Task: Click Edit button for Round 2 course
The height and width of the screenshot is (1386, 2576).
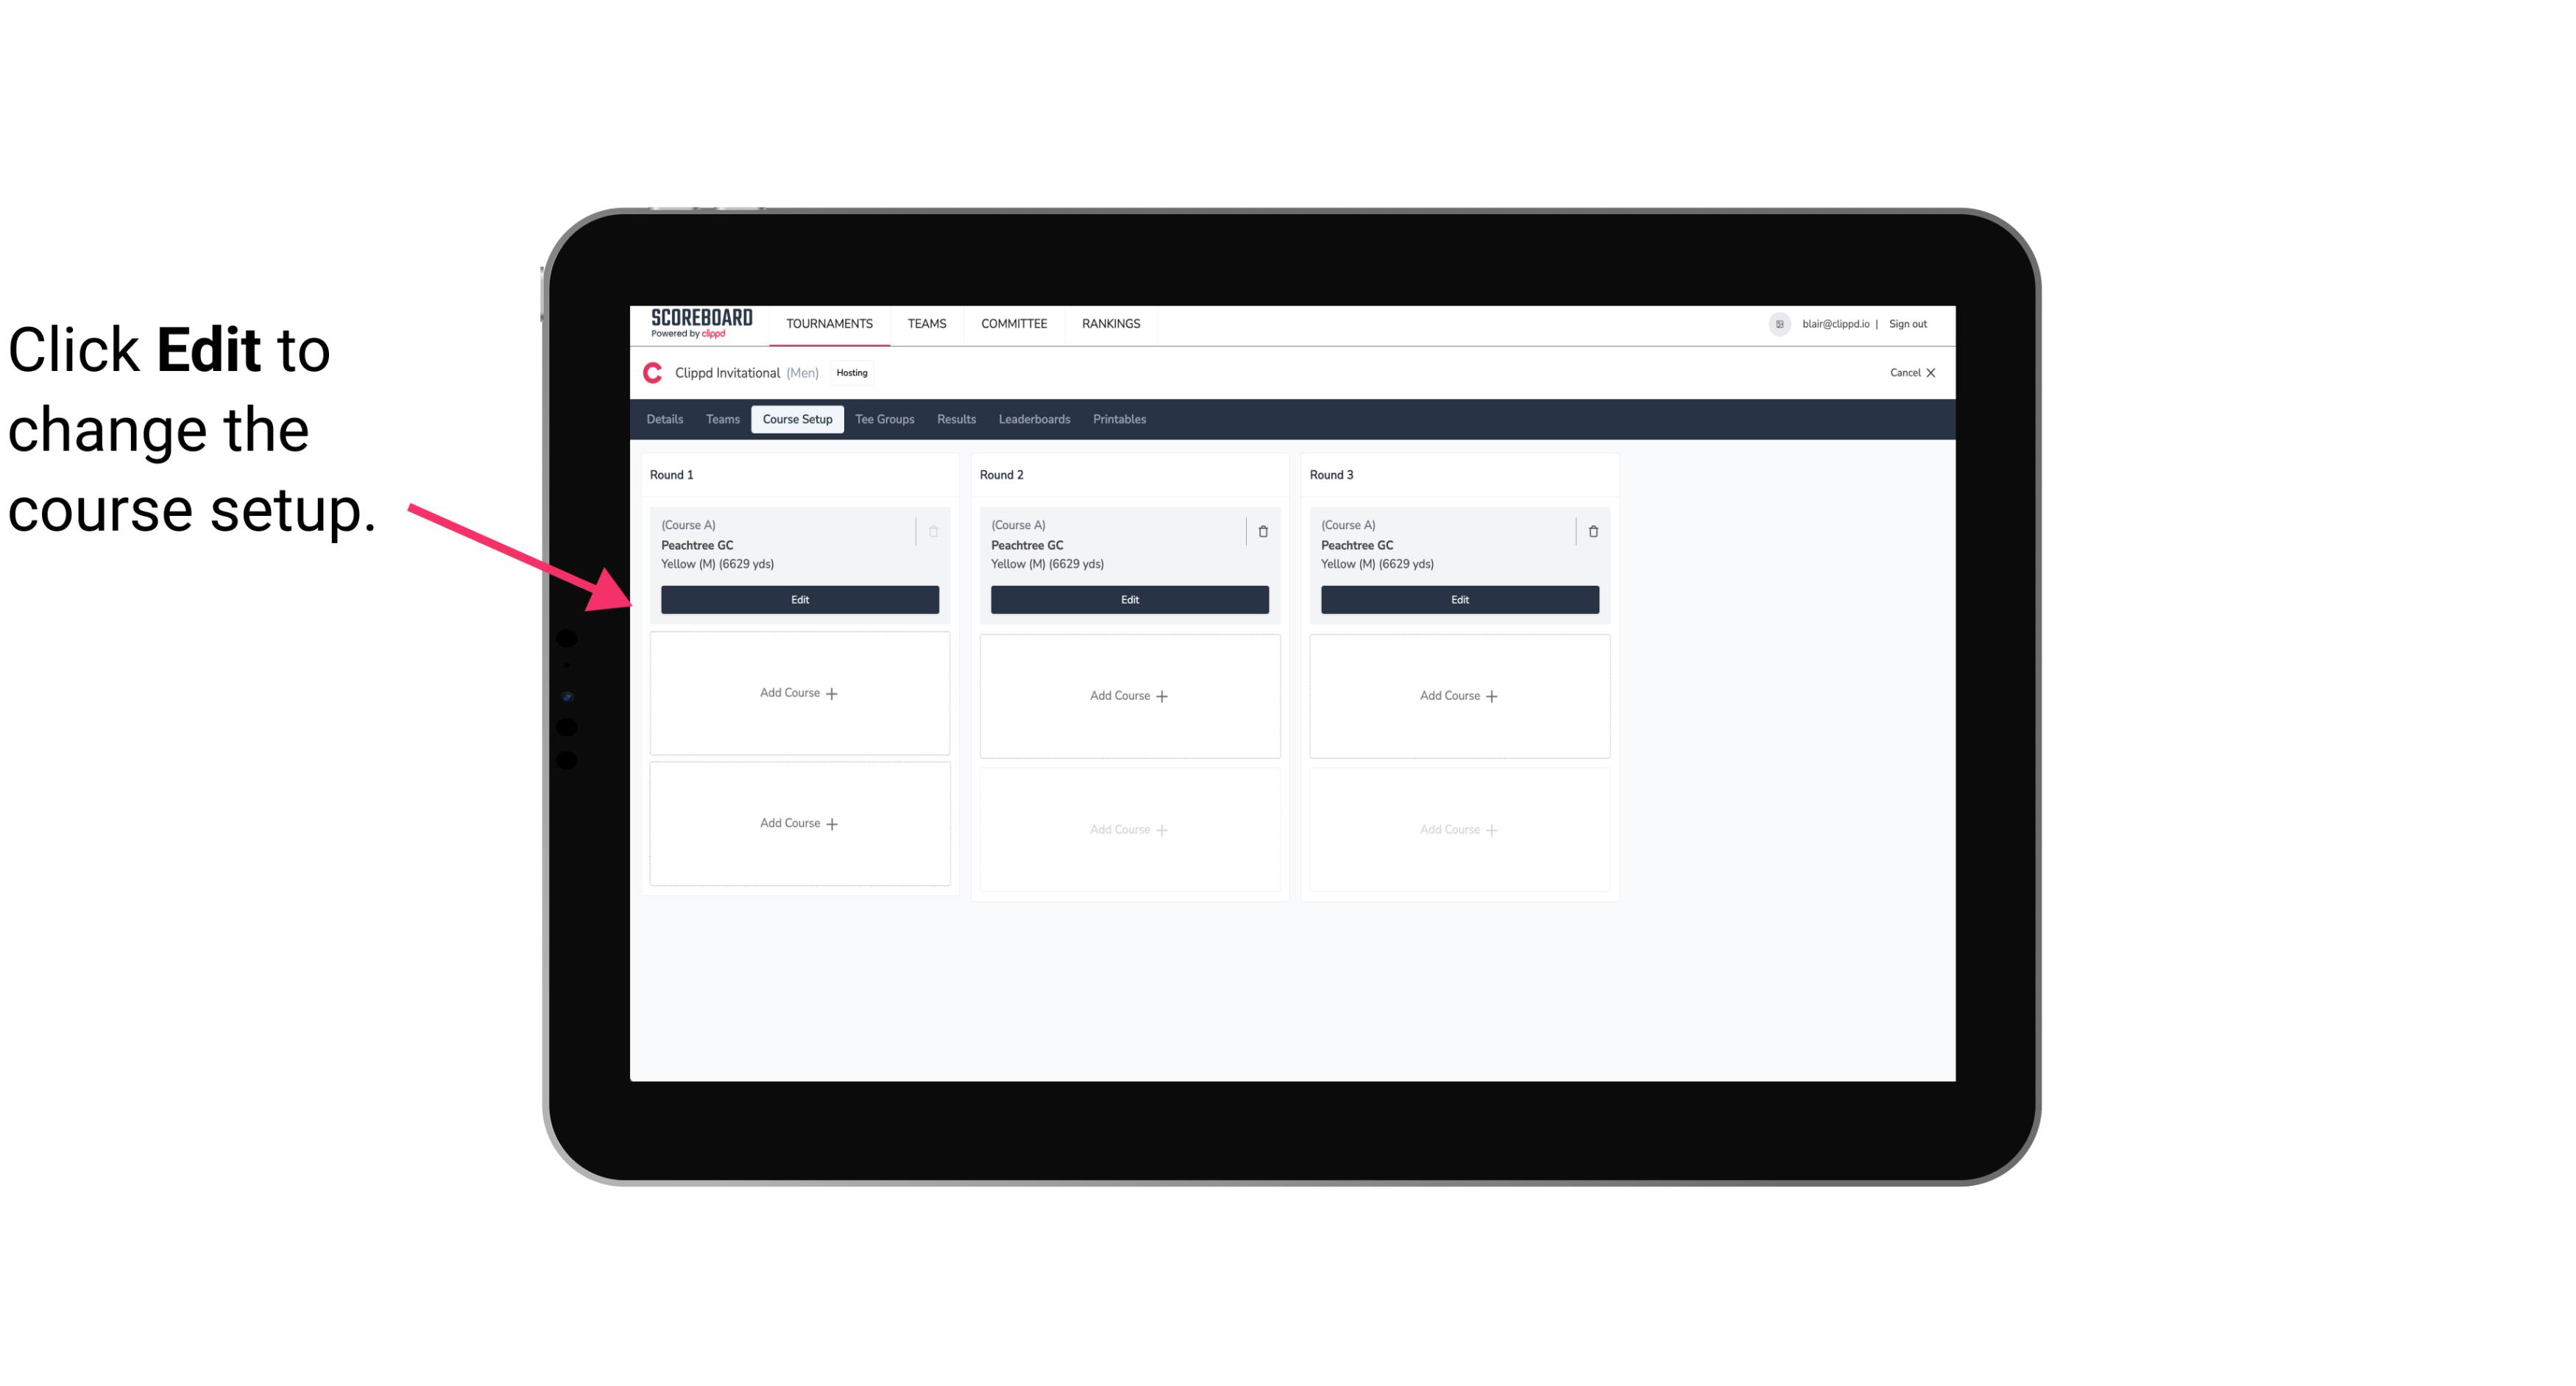Action: 1129,598
